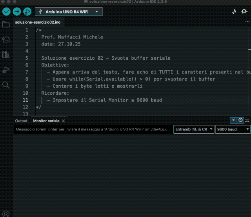Toggle autoscroll in the serial monitor

(234, 120)
